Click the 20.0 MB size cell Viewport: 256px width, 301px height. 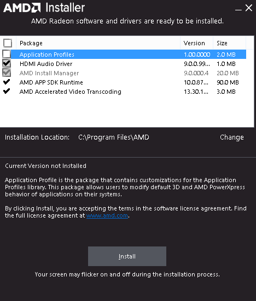coord(228,73)
